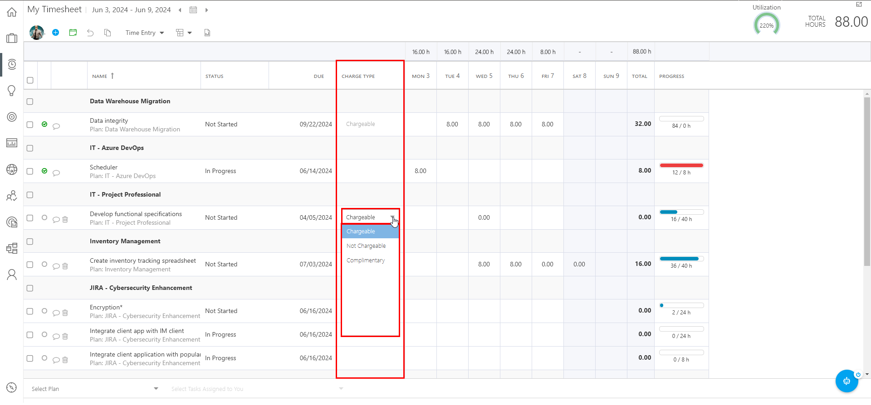Open the boards layout icon in sidebar

[12, 248]
